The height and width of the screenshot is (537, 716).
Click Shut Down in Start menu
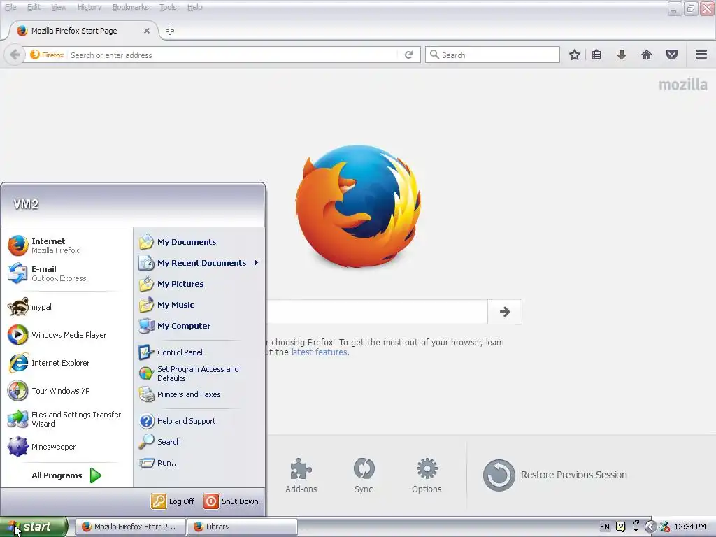(x=231, y=501)
